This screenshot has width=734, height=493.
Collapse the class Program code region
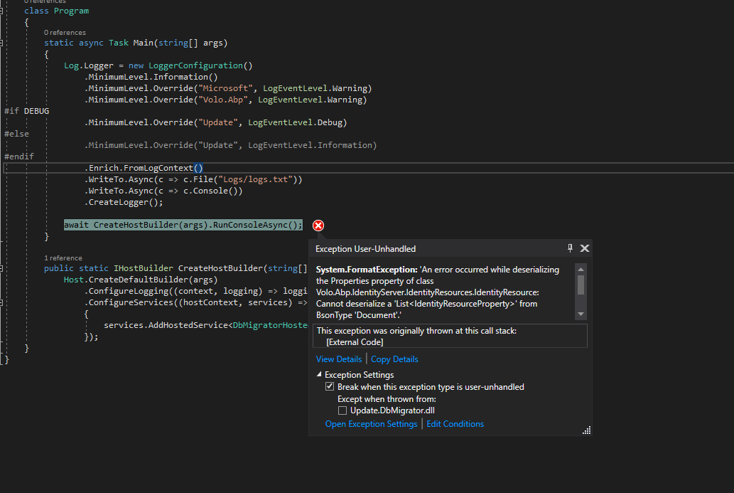(2, 11)
